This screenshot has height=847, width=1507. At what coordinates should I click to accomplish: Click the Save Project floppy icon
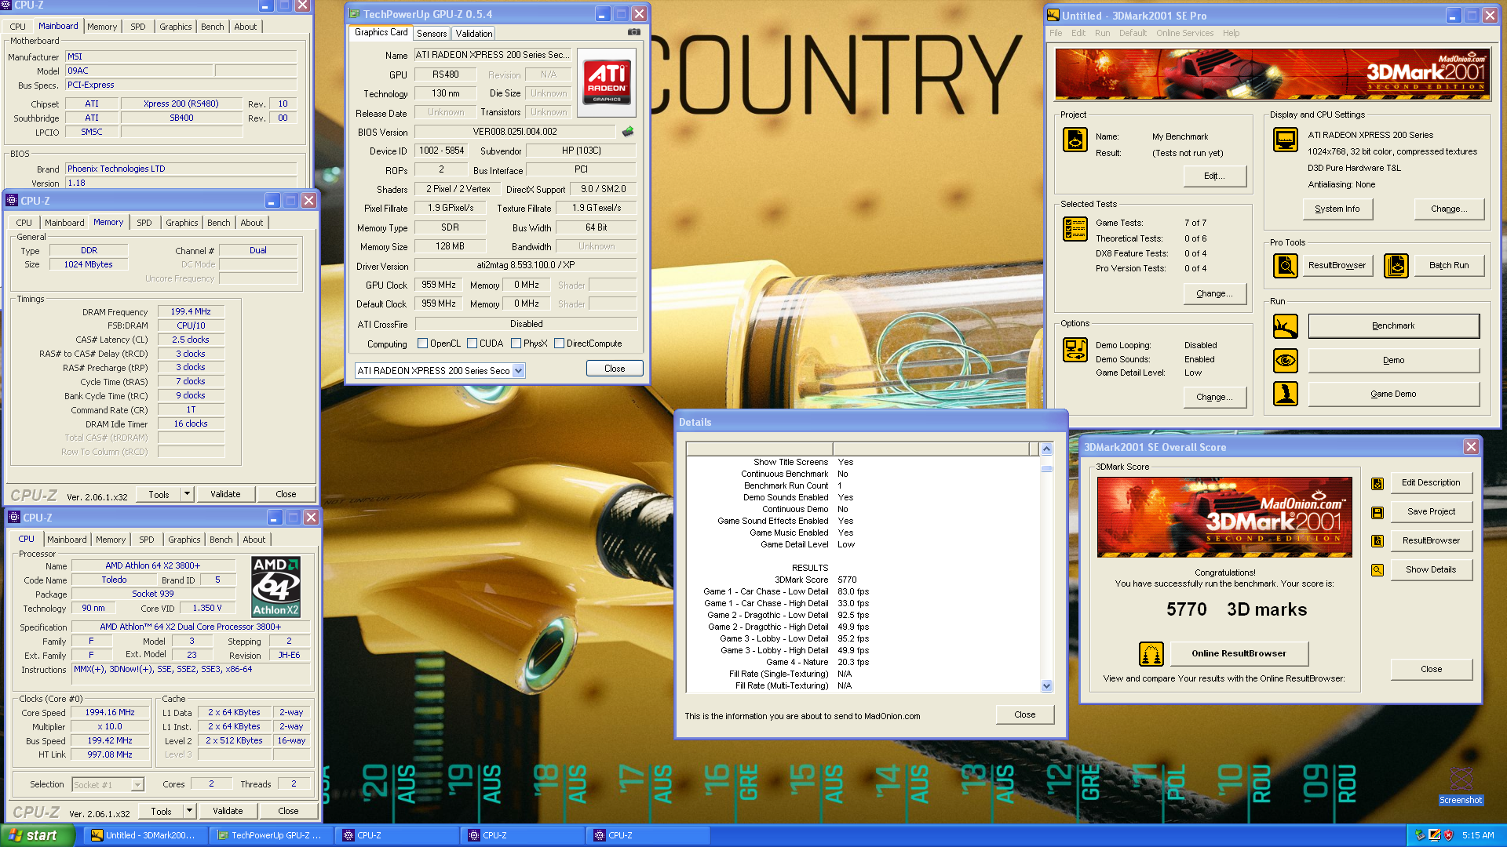[x=1377, y=512]
